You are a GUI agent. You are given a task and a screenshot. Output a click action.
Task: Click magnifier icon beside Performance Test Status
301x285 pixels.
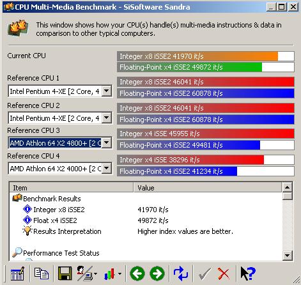(17, 252)
